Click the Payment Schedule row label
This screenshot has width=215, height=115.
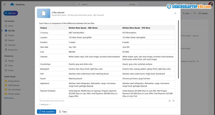coord(48,91)
